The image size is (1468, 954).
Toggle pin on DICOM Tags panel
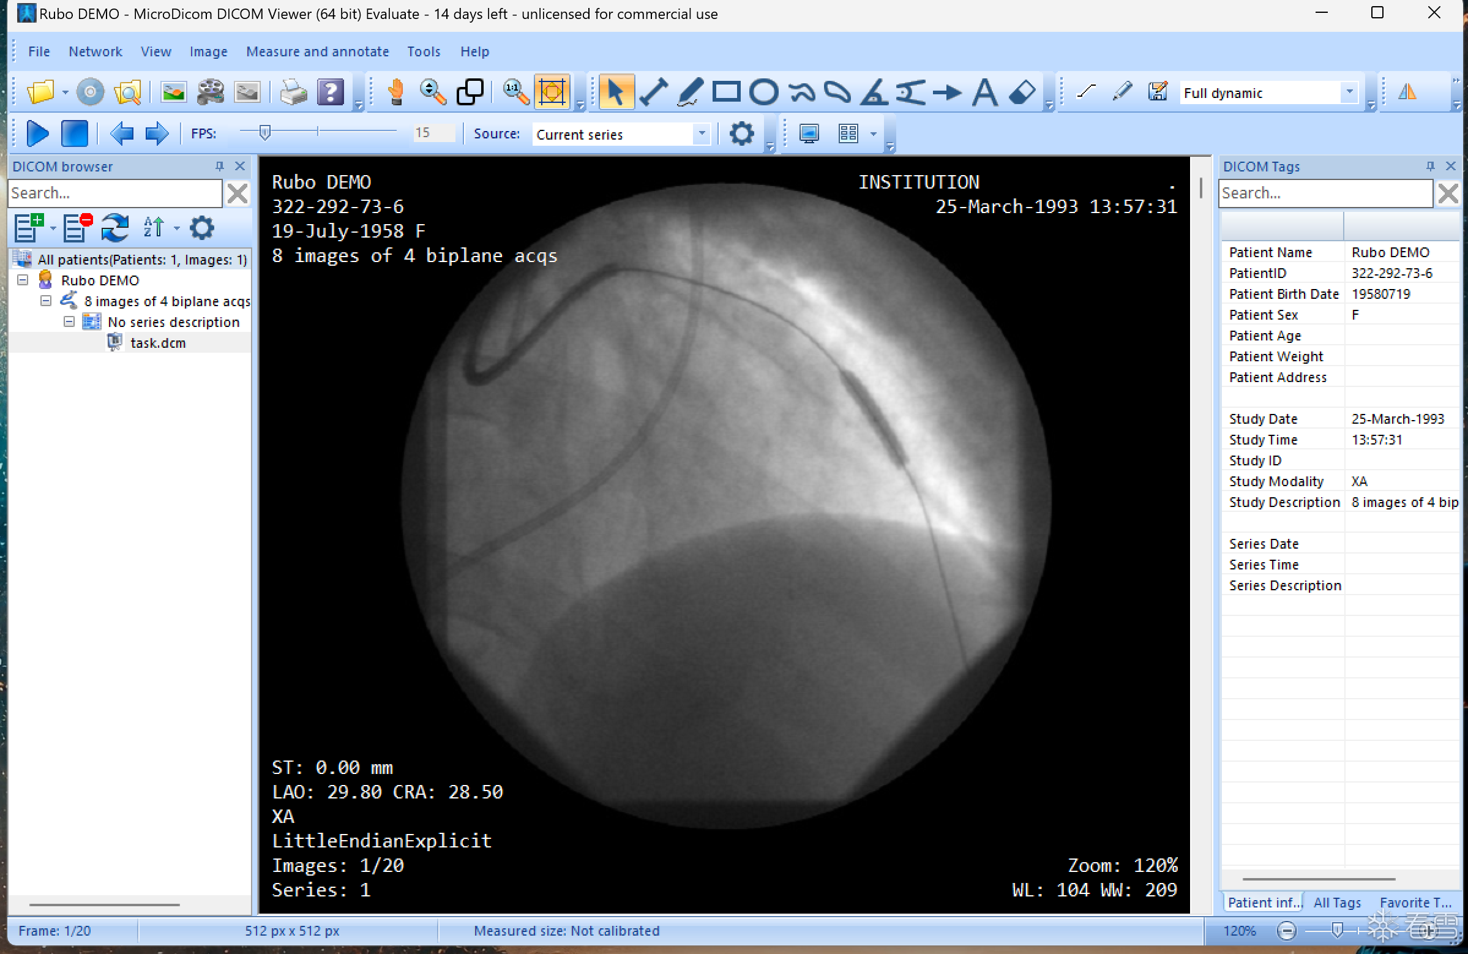point(1430,166)
